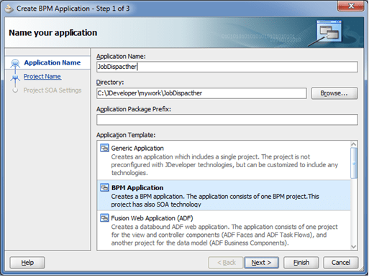Click the disabled Back button
The height and width of the screenshot is (277, 369).
[x=226, y=263]
